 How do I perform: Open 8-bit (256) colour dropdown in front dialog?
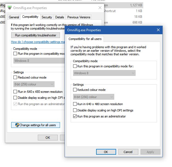point(94,97)
